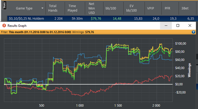Expand the Game Type column dropdown arrow
Viewport: 198px width, 109px height.
[42, 8]
